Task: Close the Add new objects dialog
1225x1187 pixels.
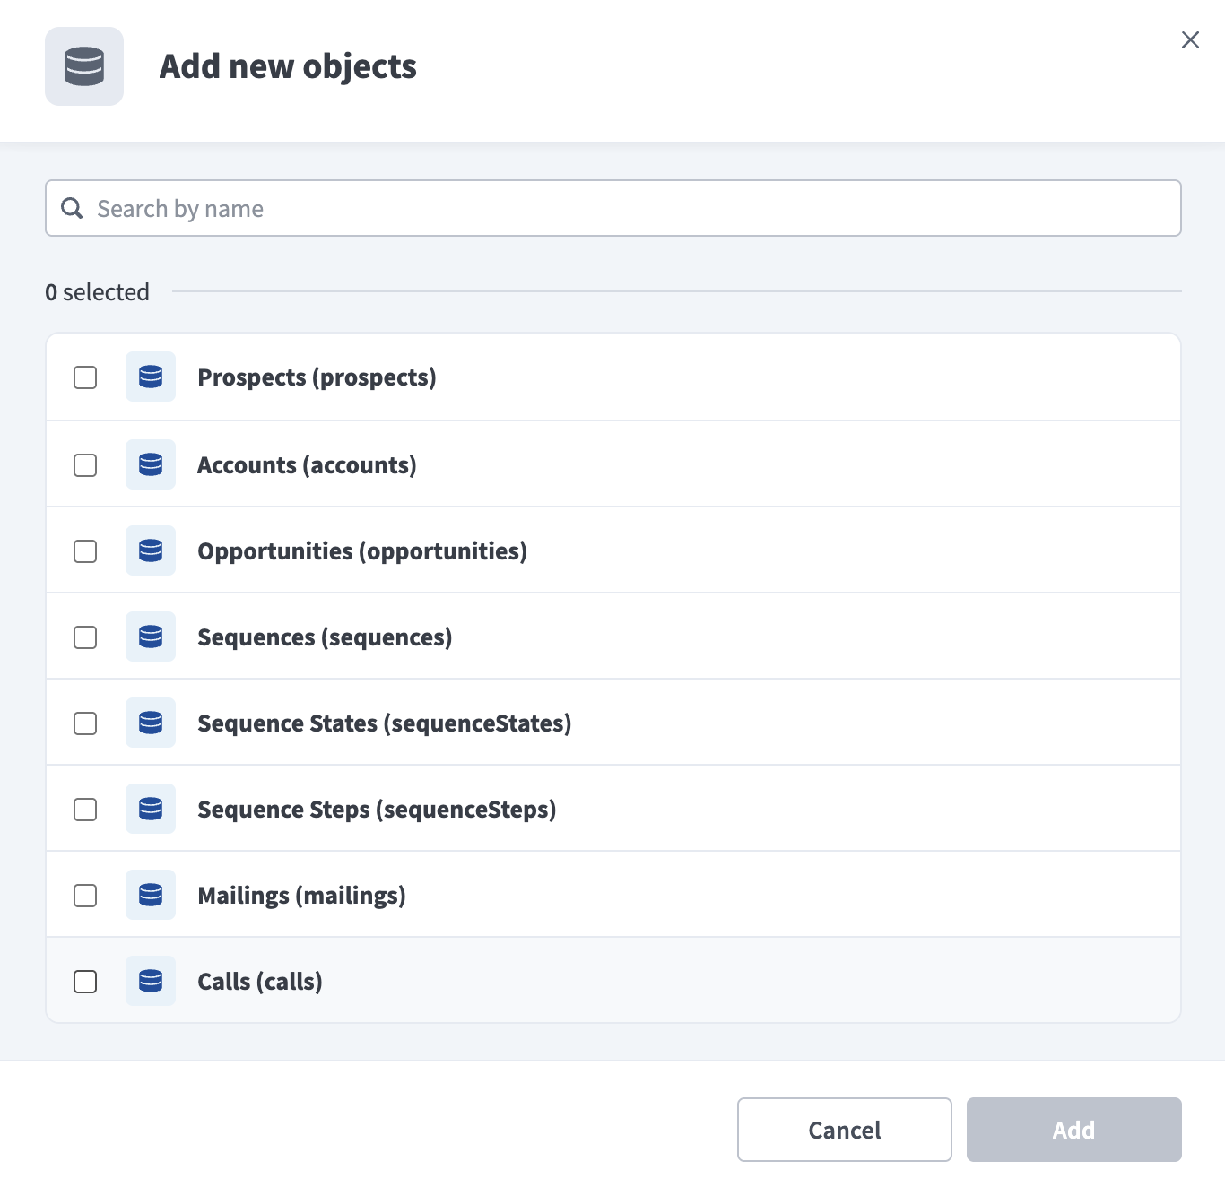Action: tap(1190, 39)
